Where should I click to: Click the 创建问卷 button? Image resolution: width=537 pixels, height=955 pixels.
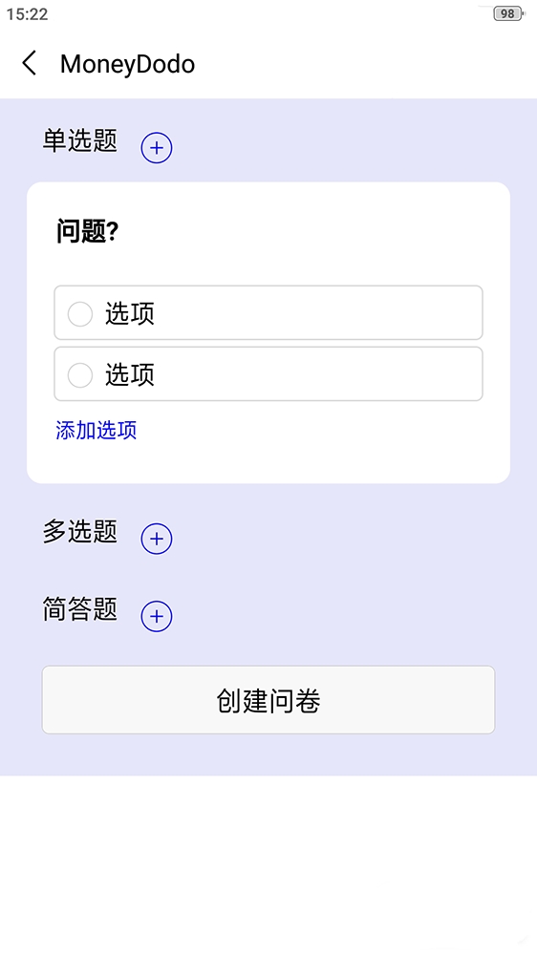tap(268, 700)
